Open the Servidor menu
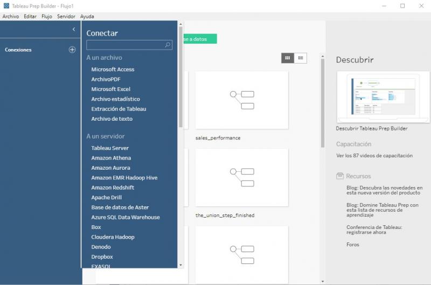The height and width of the screenshot is (285, 431). point(66,17)
